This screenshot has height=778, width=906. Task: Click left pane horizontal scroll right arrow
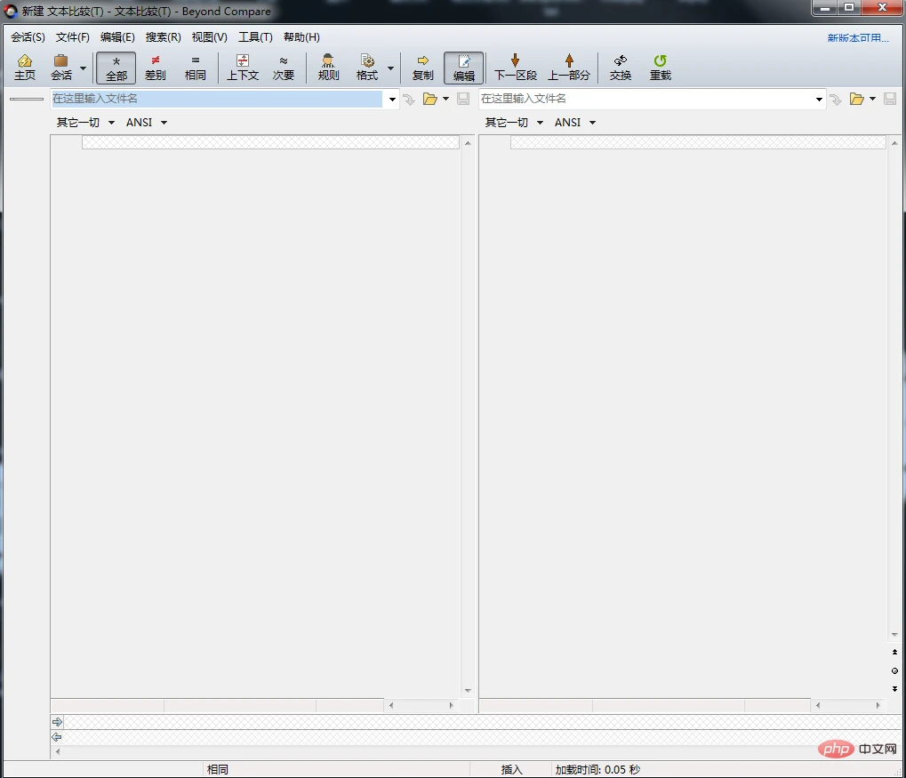(452, 705)
